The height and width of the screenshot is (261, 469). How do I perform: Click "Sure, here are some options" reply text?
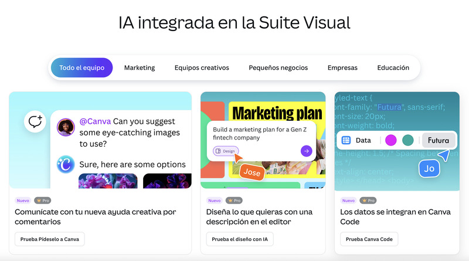(x=132, y=164)
